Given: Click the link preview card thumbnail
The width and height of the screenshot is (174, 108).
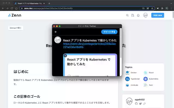Looking at the screenshot, I should point(90,65).
